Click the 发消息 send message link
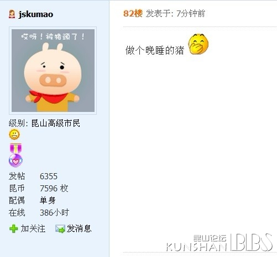This screenshot has width=277, height=257. point(79,229)
